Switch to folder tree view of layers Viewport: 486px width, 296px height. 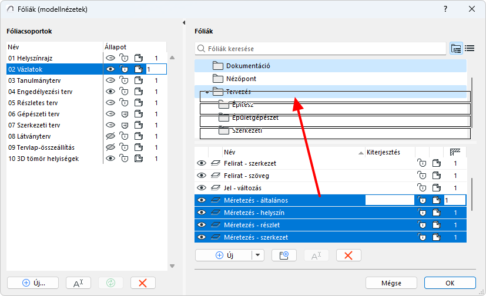coord(456,49)
